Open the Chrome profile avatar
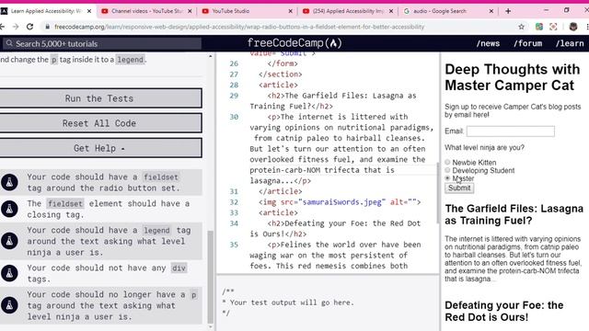This screenshot has width=589, height=331. tap(573, 27)
